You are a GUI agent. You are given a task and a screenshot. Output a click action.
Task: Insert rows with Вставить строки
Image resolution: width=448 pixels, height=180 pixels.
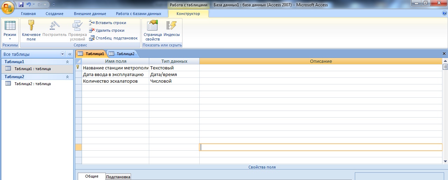point(108,23)
